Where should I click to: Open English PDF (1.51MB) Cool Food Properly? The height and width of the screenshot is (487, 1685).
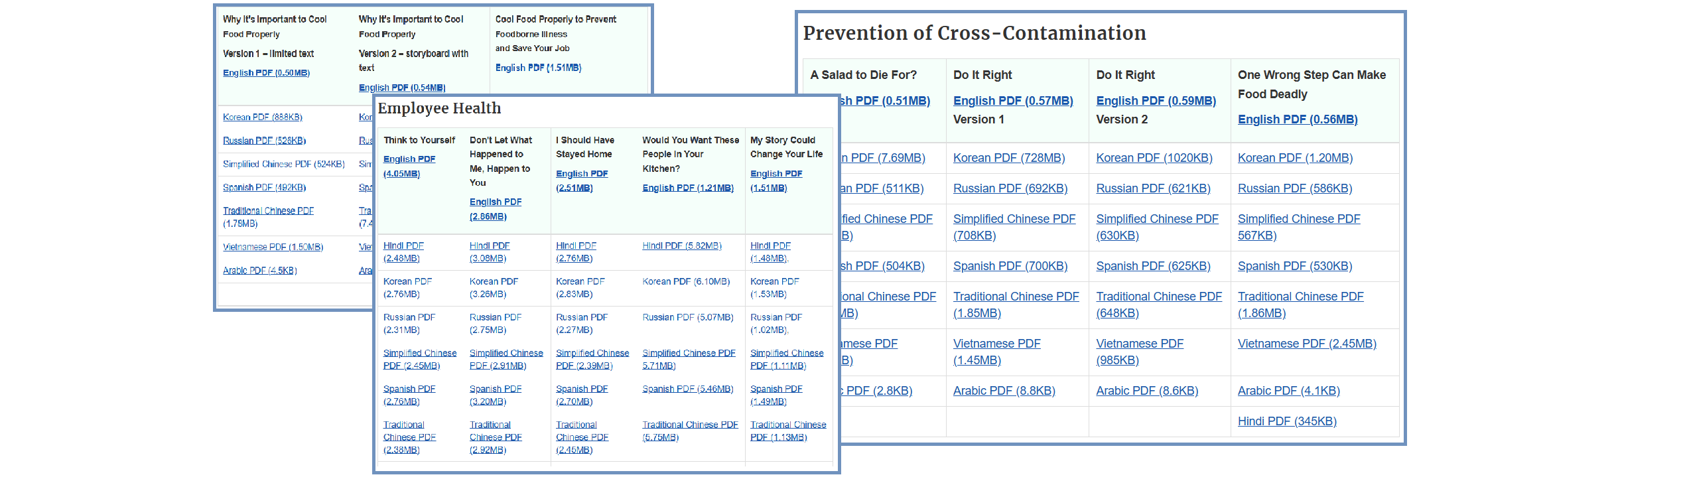click(538, 68)
